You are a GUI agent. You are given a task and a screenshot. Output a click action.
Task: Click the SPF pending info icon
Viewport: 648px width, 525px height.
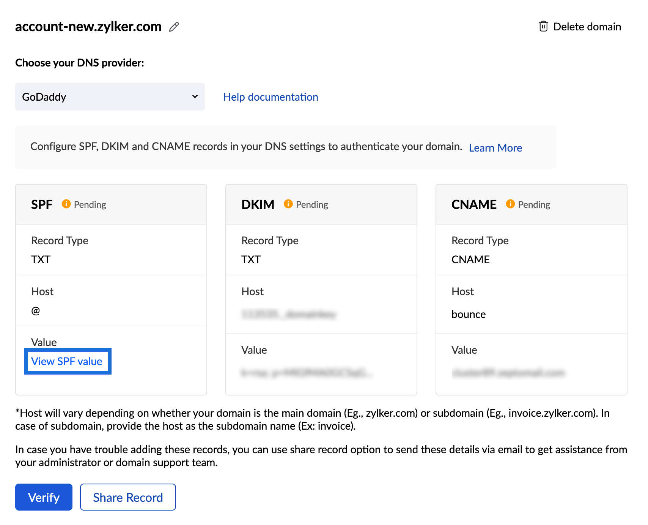pos(66,204)
